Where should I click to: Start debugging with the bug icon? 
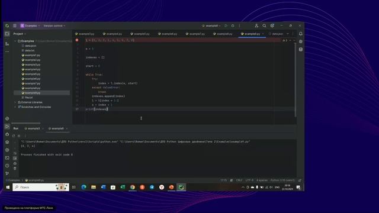(x=233, y=25)
